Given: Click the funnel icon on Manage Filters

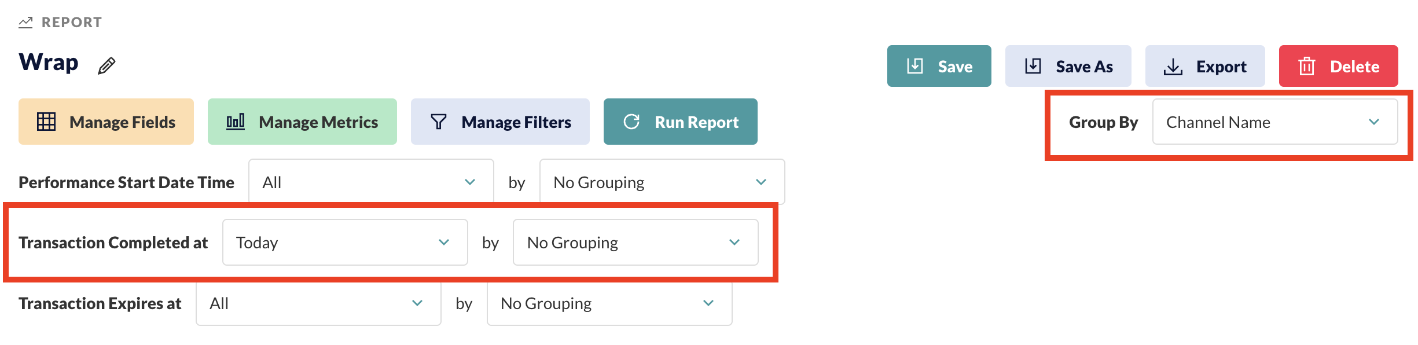Looking at the screenshot, I should coord(439,122).
